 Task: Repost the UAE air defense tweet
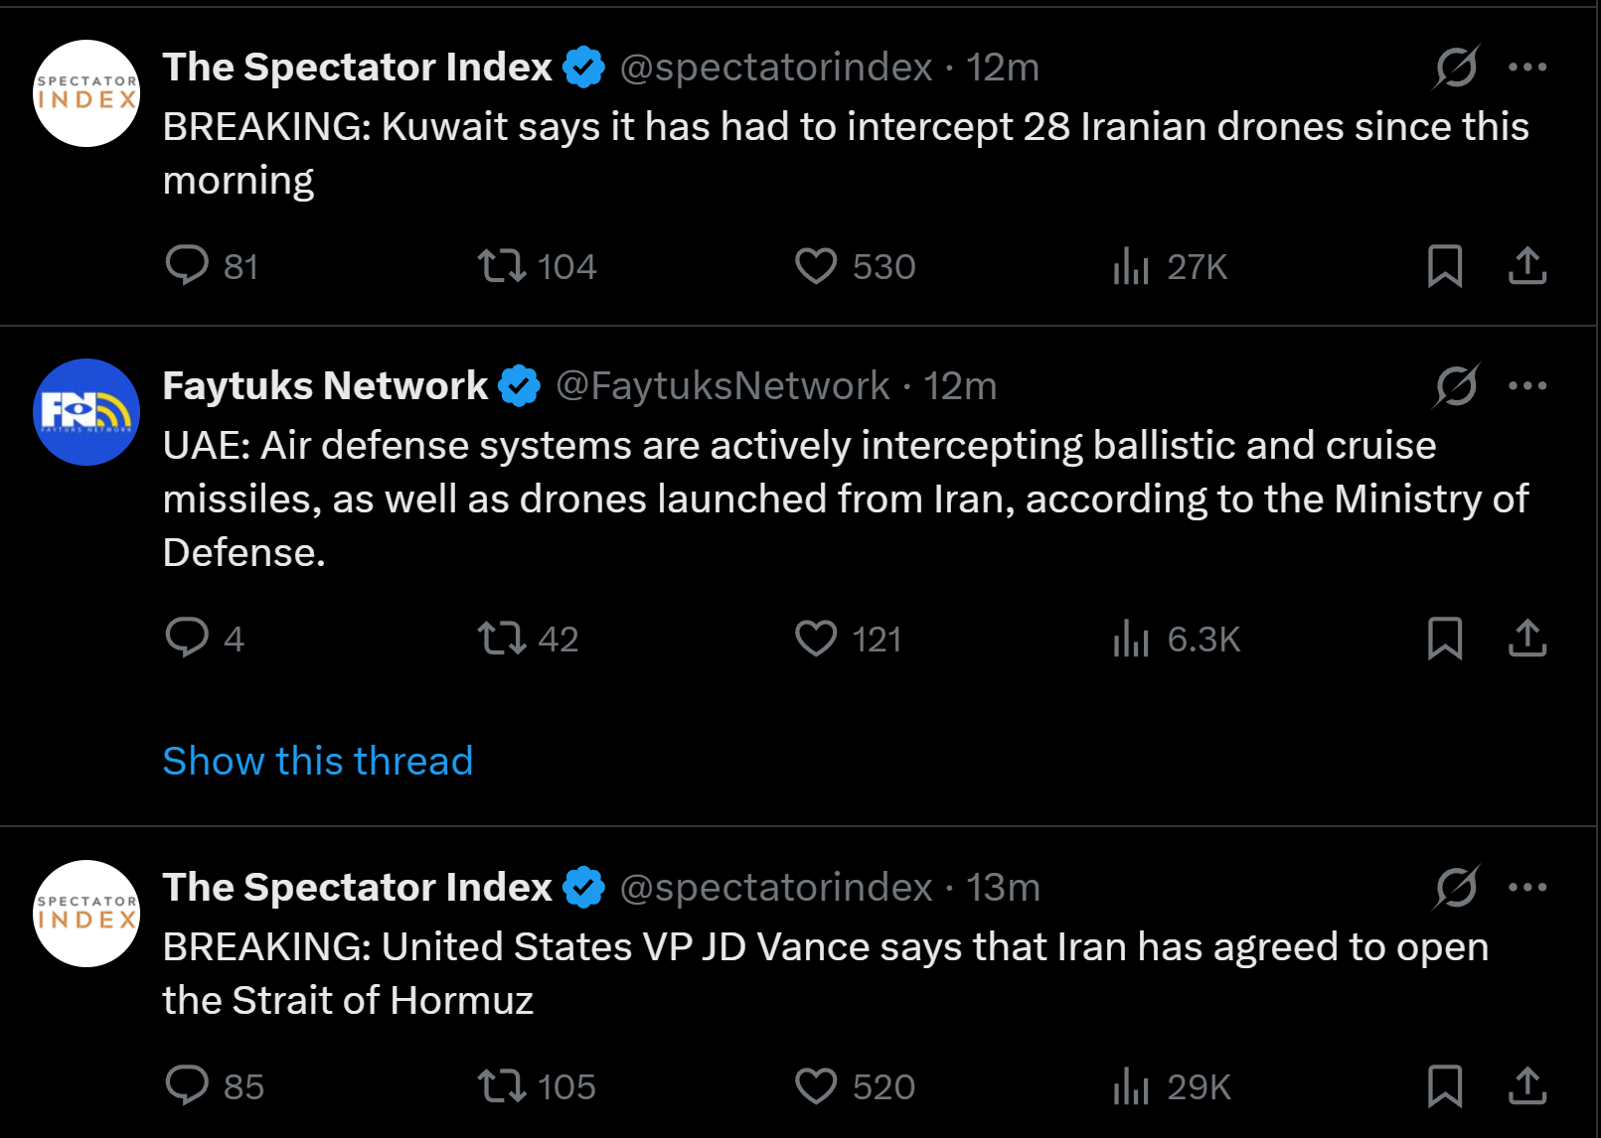pyautogui.click(x=502, y=639)
